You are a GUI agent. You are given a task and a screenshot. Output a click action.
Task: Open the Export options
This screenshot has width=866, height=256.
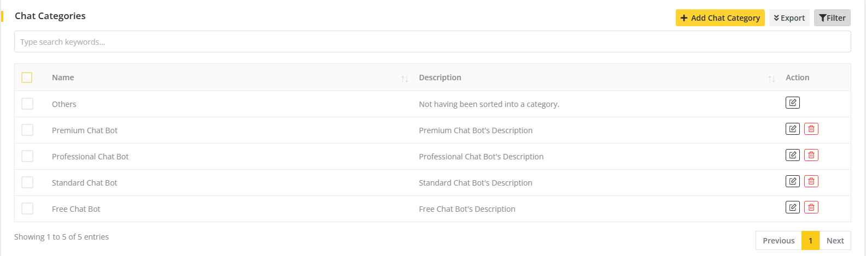789,18
